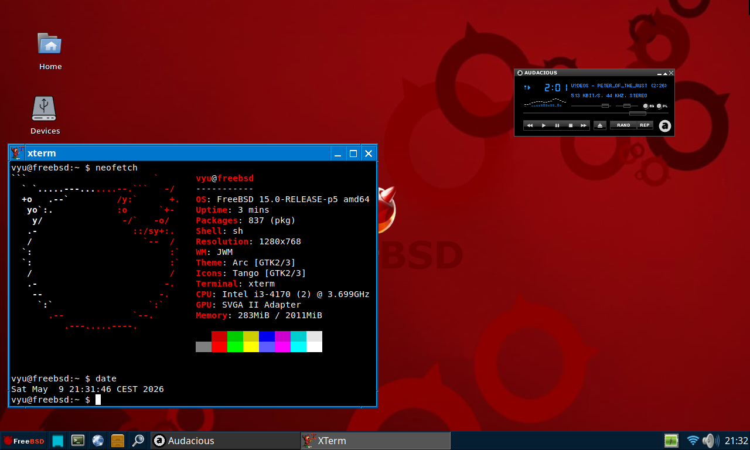Image resolution: width=750 pixels, height=450 pixels.
Task: Click the bright cyan neofetch color block
Action: click(x=298, y=347)
